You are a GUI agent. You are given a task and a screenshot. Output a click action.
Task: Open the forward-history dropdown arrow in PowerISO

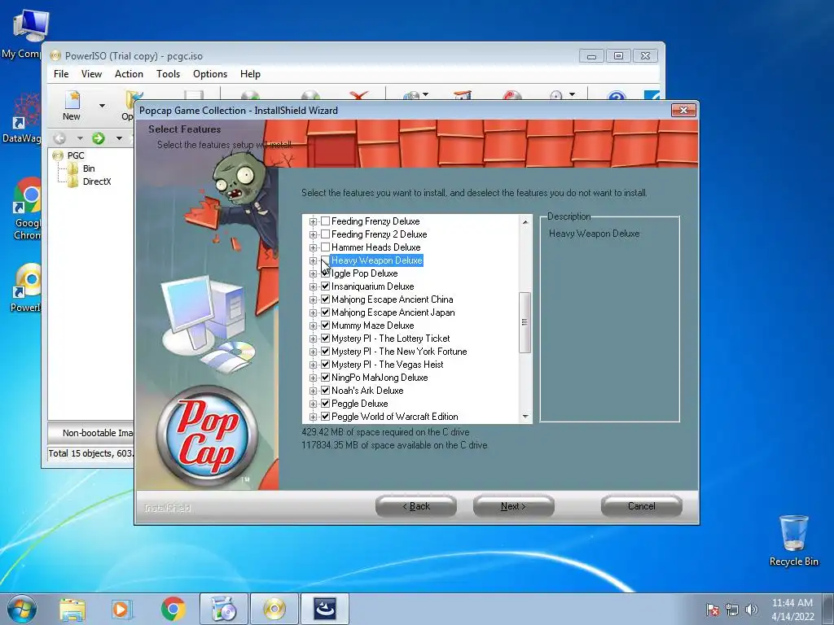[119, 138]
